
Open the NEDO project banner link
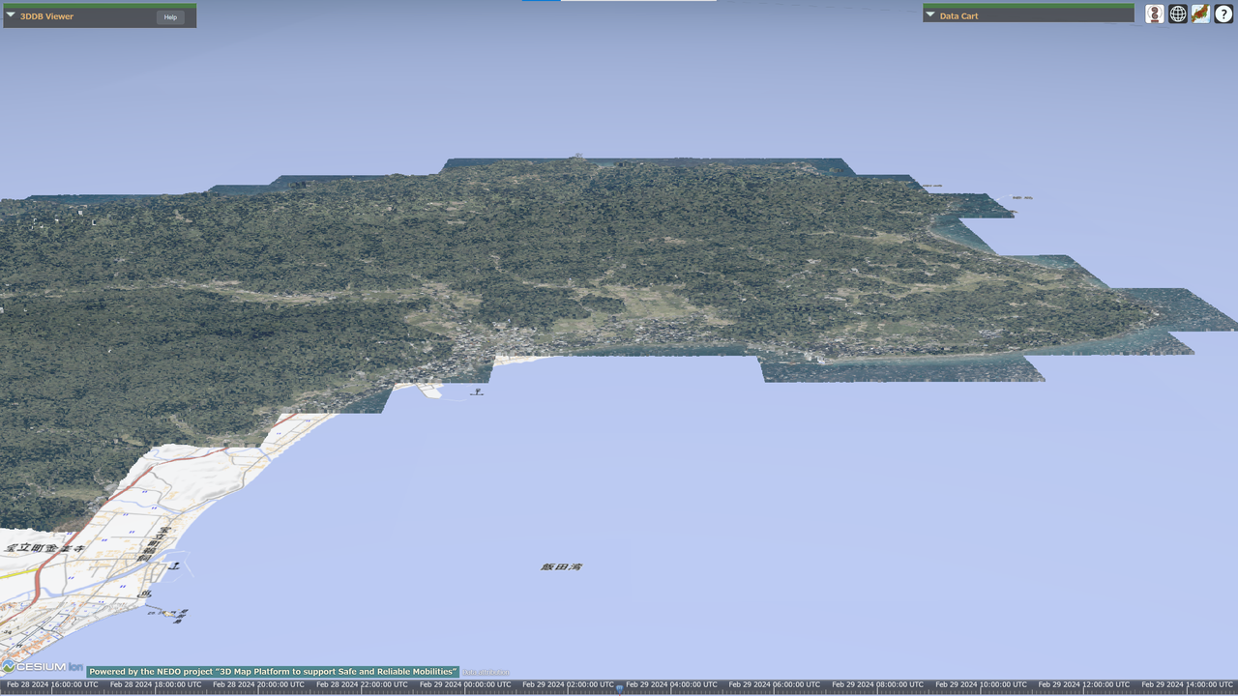273,671
